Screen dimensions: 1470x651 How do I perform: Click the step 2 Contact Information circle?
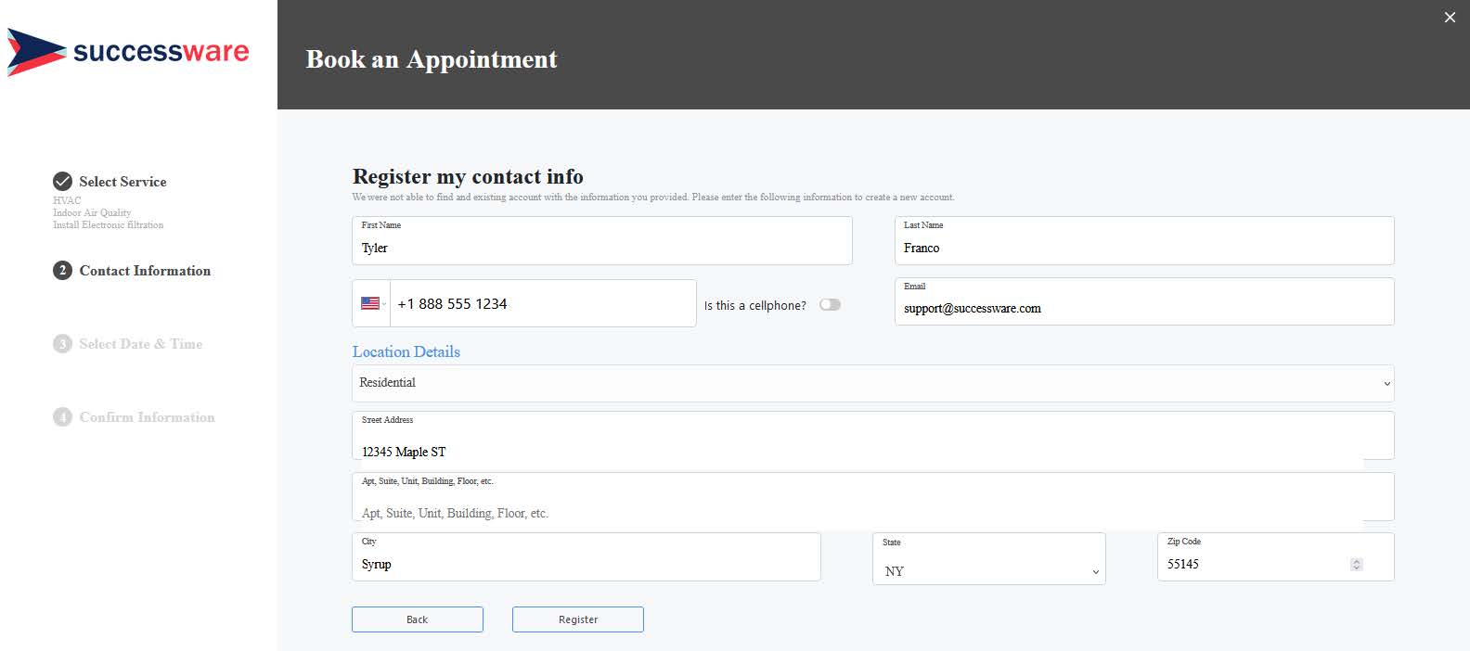coord(62,270)
